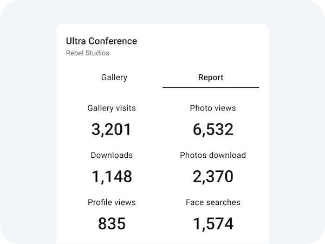325x244 pixels.
Task: Select the Report tab
Action: 211,78
